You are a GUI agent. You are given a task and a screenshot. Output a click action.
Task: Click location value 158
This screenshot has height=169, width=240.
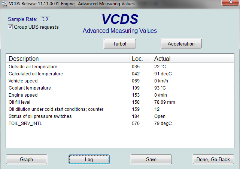136,102
